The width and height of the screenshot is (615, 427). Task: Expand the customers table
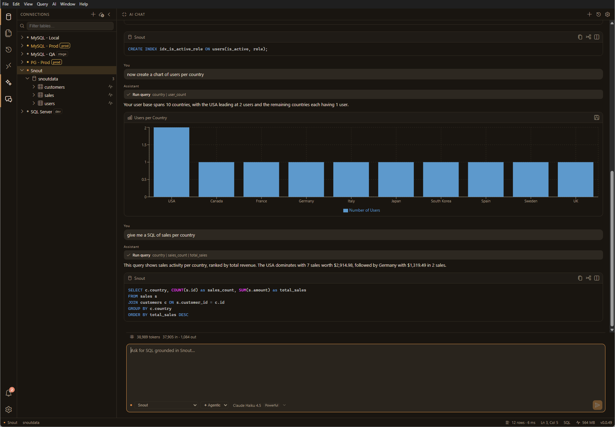point(34,87)
